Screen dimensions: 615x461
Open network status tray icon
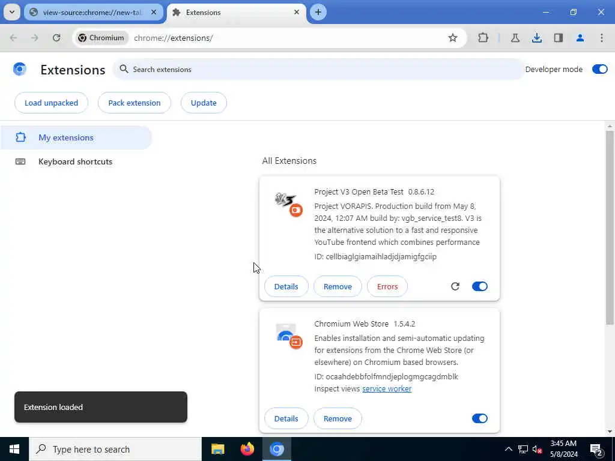pyautogui.click(x=523, y=449)
